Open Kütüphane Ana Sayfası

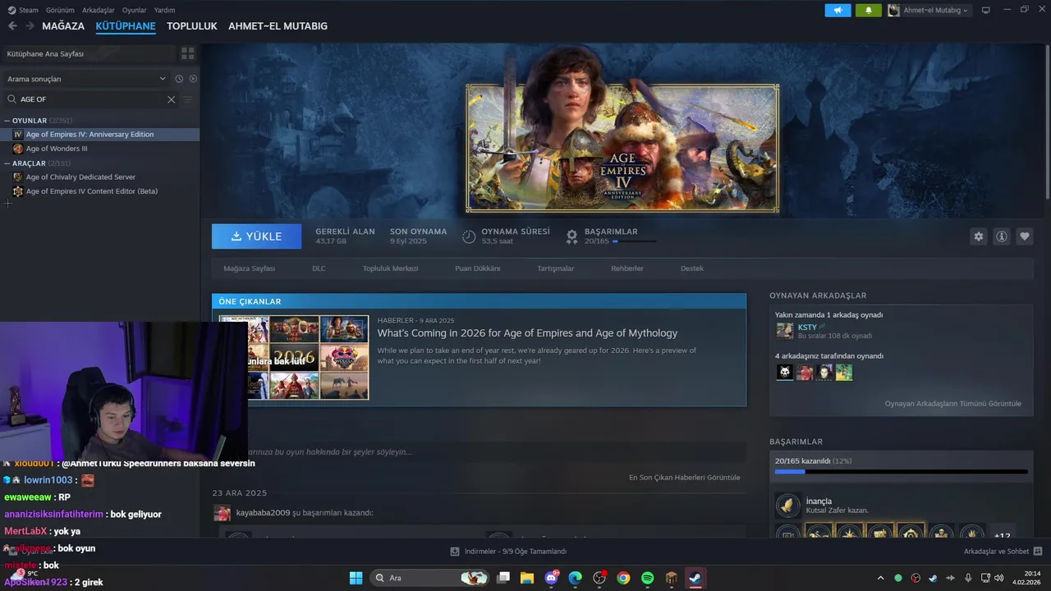tap(45, 53)
